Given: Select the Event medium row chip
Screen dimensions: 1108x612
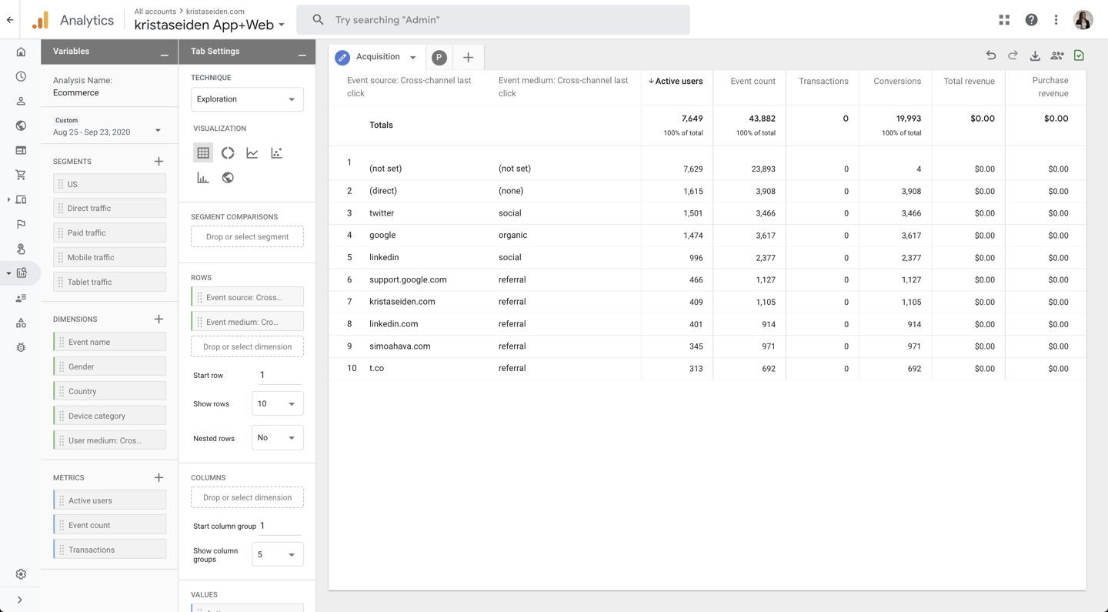Looking at the screenshot, I should click(247, 322).
